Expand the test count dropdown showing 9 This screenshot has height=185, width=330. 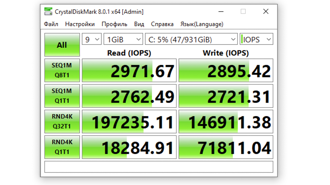coord(92,39)
